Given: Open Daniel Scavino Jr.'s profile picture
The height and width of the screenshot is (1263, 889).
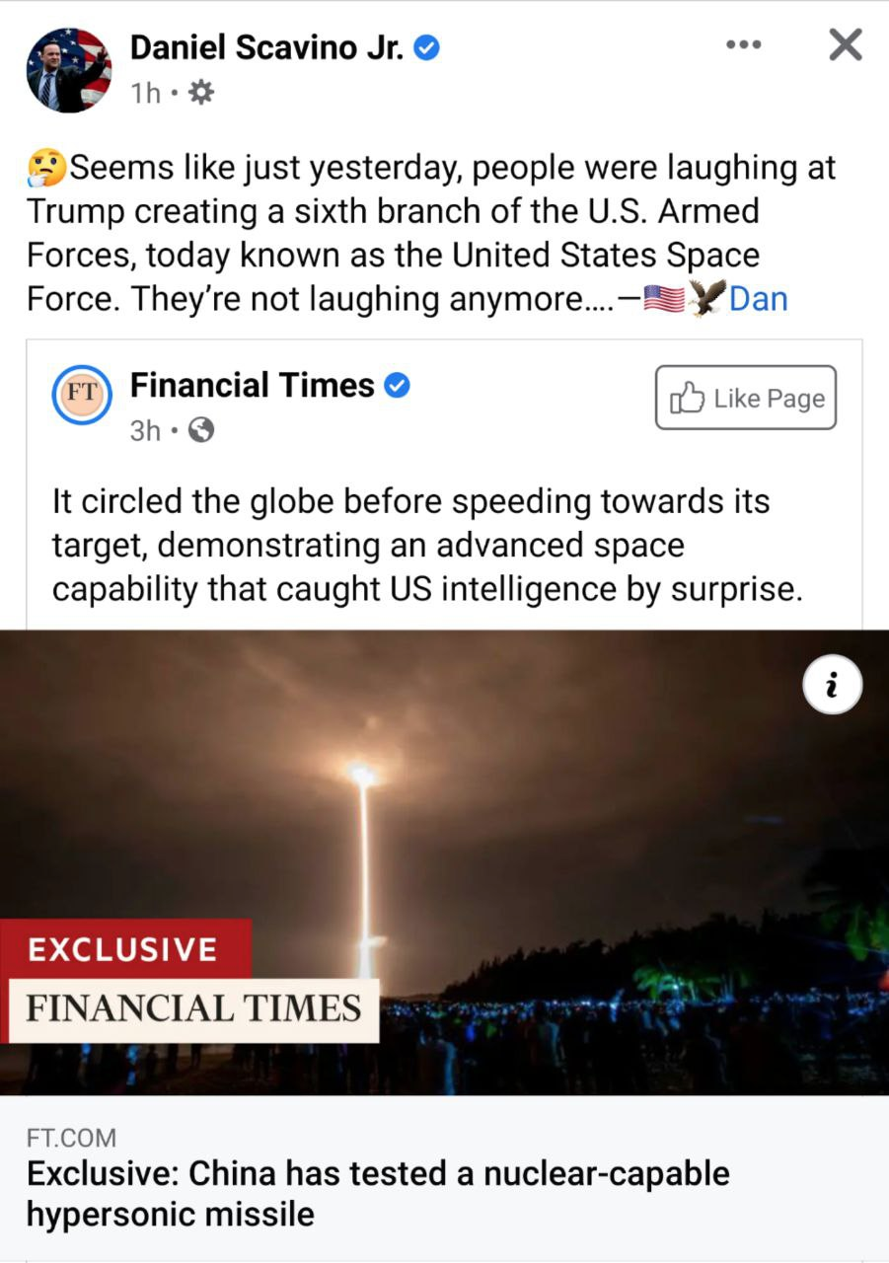Looking at the screenshot, I should point(68,69).
